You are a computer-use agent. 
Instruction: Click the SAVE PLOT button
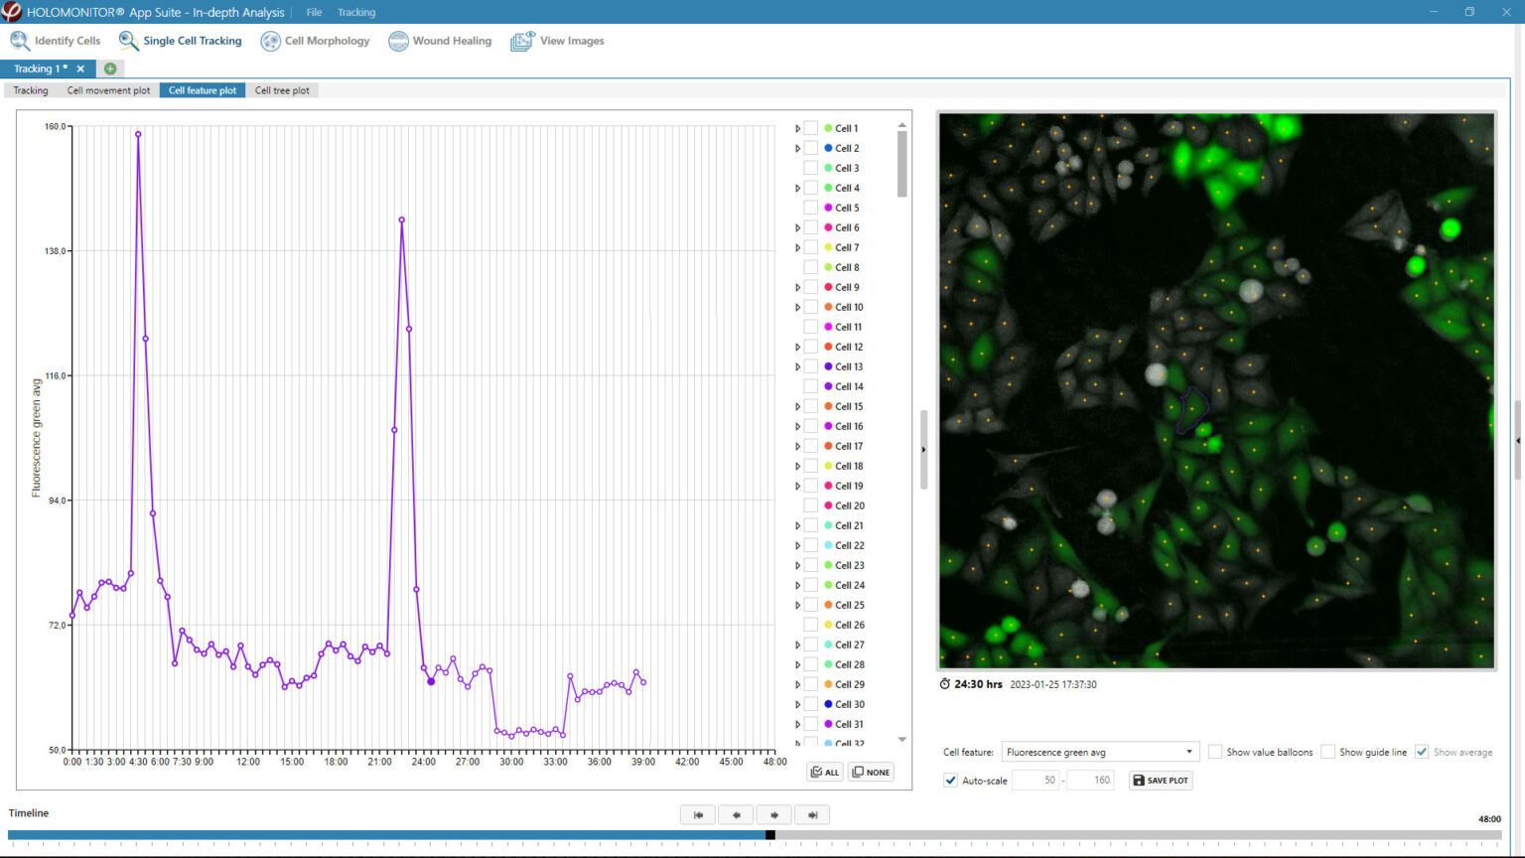point(1160,781)
